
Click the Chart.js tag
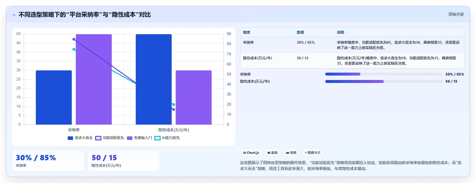pyautogui.click(x=251, y=153)
